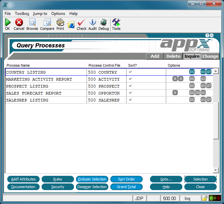Click ES badge in COUNTRY LISTING row
This screenshot has width=224, height=204.
click(x=192, y=72)
